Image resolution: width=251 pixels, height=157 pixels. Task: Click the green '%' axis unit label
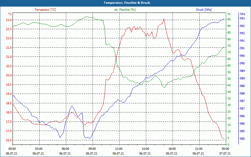coord(229,14)
